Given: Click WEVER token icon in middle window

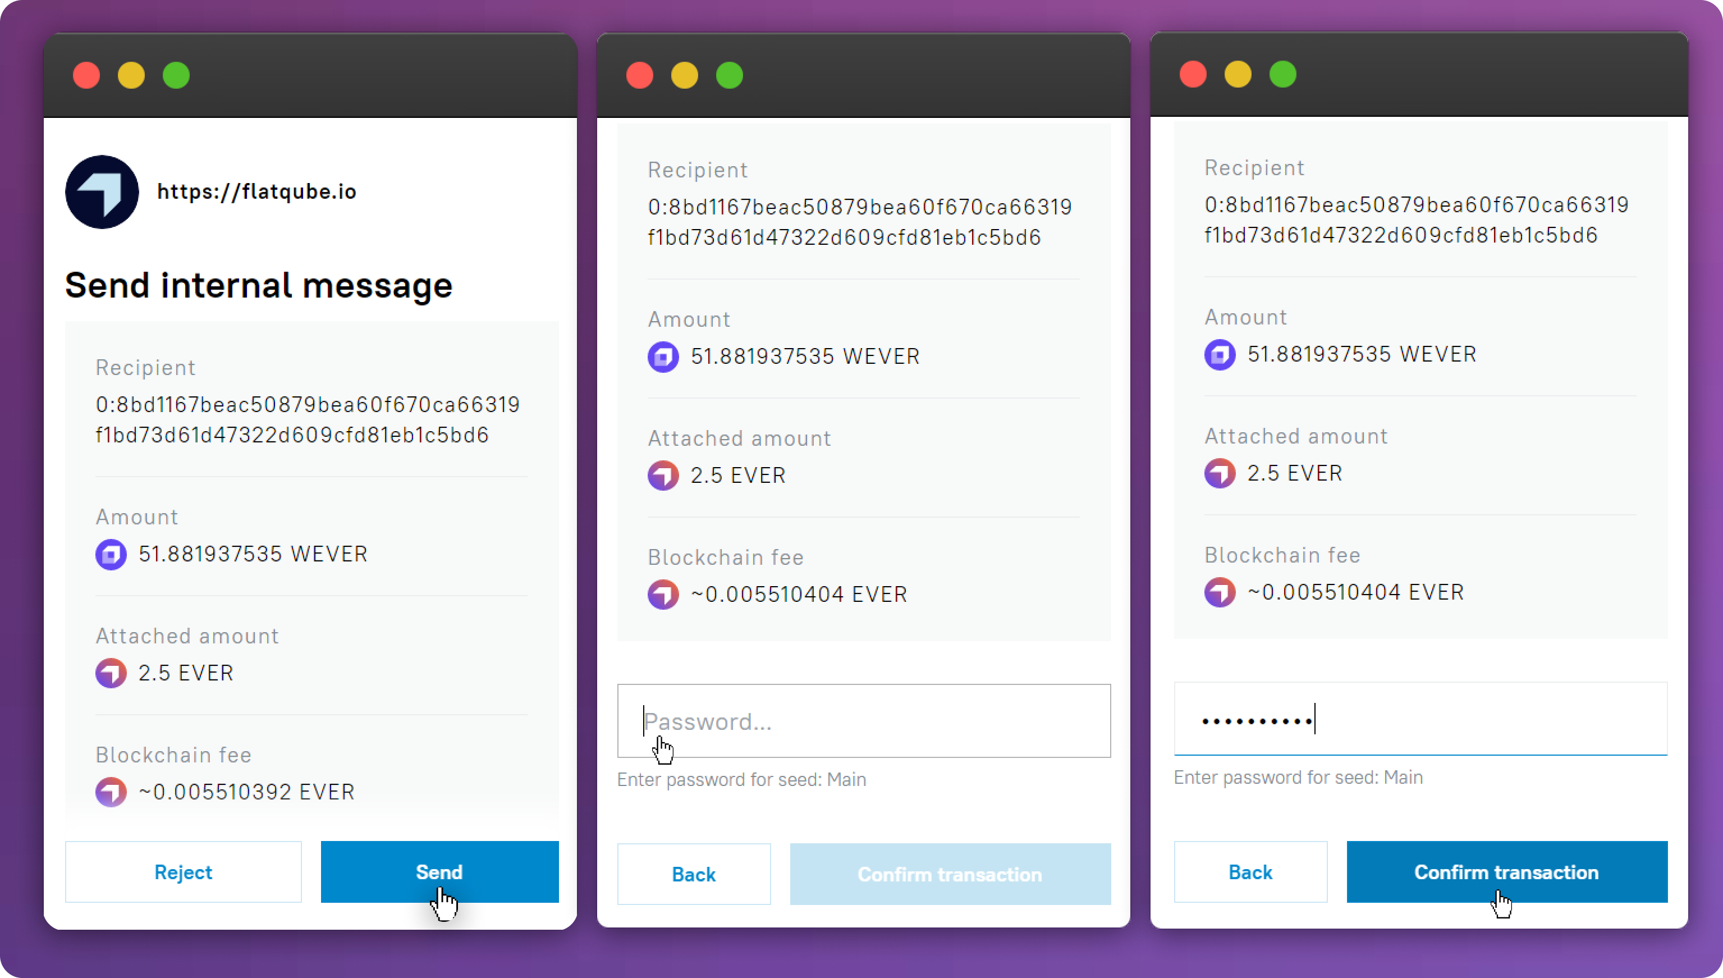Looking at the screenshot, I should [663, 357].
